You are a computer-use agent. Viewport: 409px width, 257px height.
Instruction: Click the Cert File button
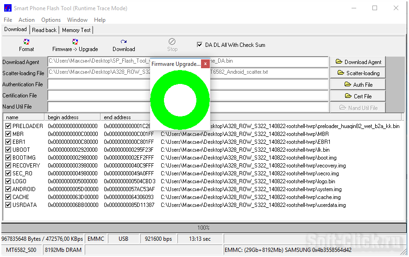[358, 96]
